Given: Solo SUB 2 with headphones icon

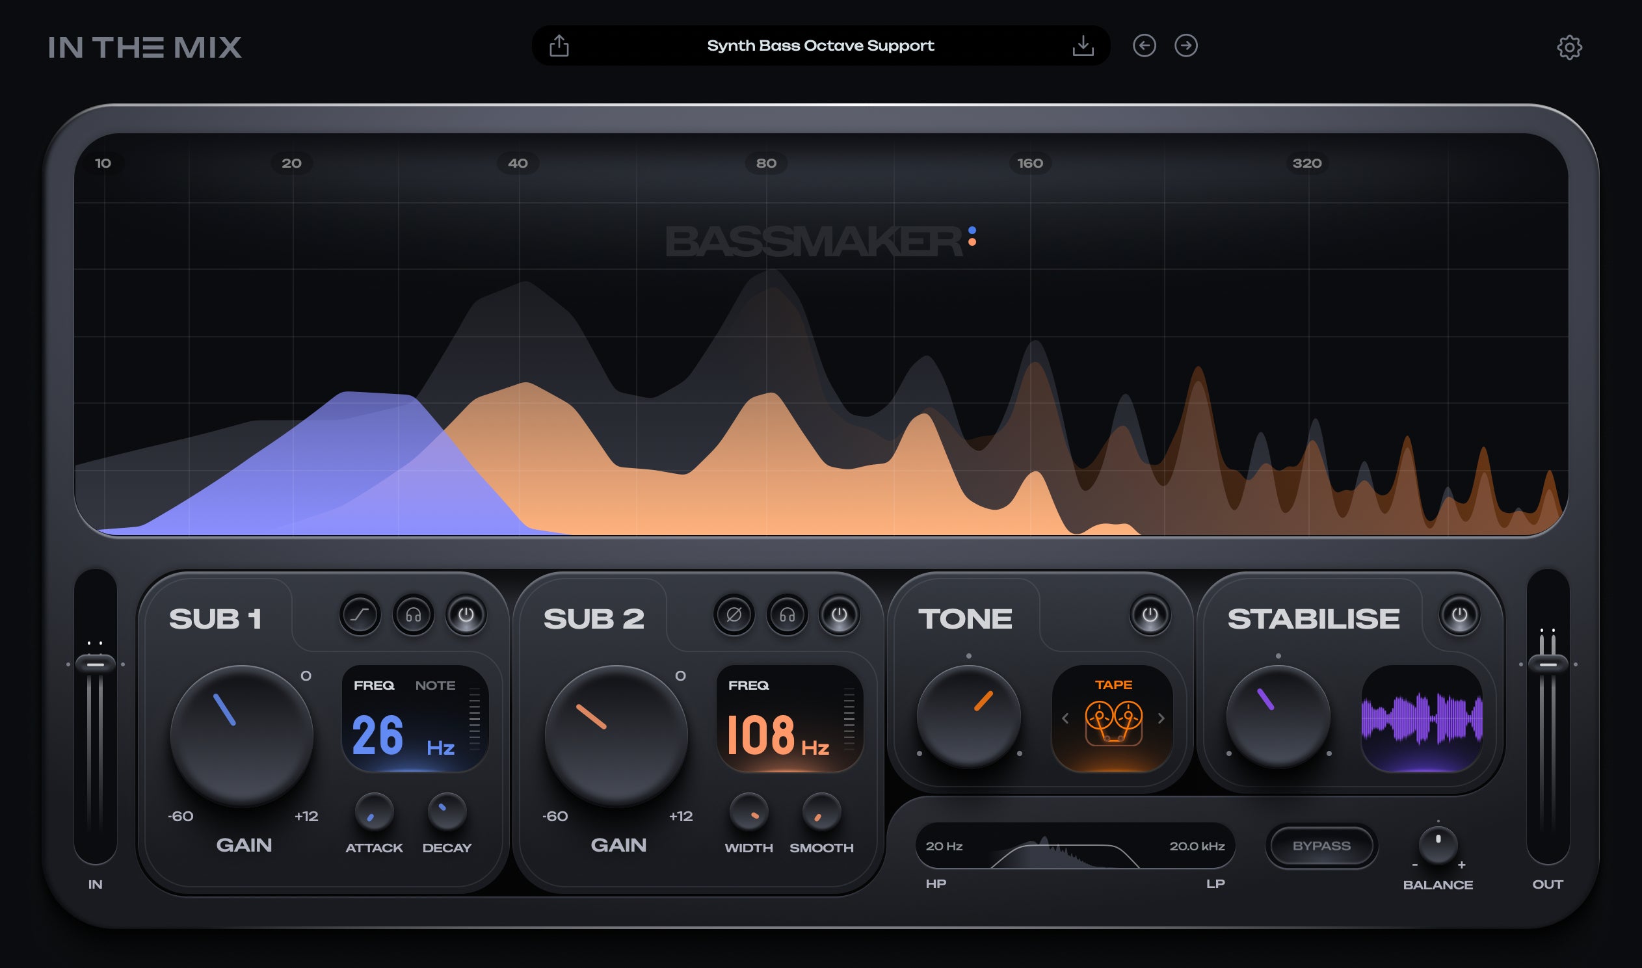Looking at the screenshot, I should 787,614.
